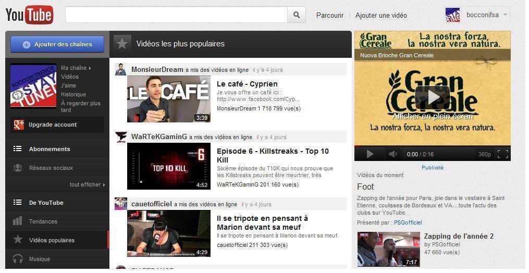Toggle fullscreen on the ad player
The width and height of the screenshot is (529, 273).
[x=503, y=154]
